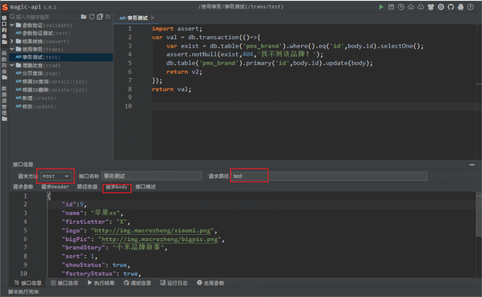Switch to the 请求Body tab

(x=116, y=187)
